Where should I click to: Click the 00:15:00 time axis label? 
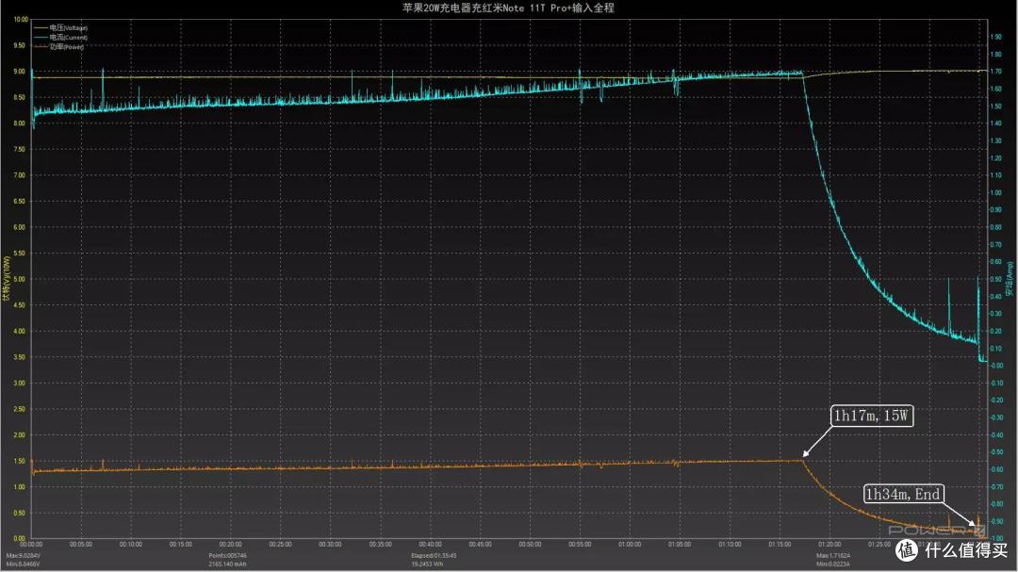pyautogui.click(x=180, y=544)
